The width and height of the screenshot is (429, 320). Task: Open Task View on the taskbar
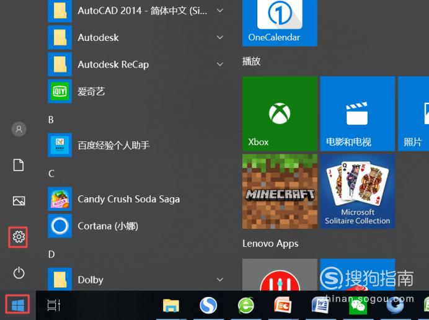coord(53,305)
